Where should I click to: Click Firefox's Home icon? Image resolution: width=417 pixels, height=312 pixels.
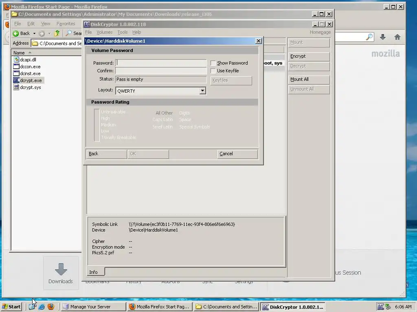(397, 37)
